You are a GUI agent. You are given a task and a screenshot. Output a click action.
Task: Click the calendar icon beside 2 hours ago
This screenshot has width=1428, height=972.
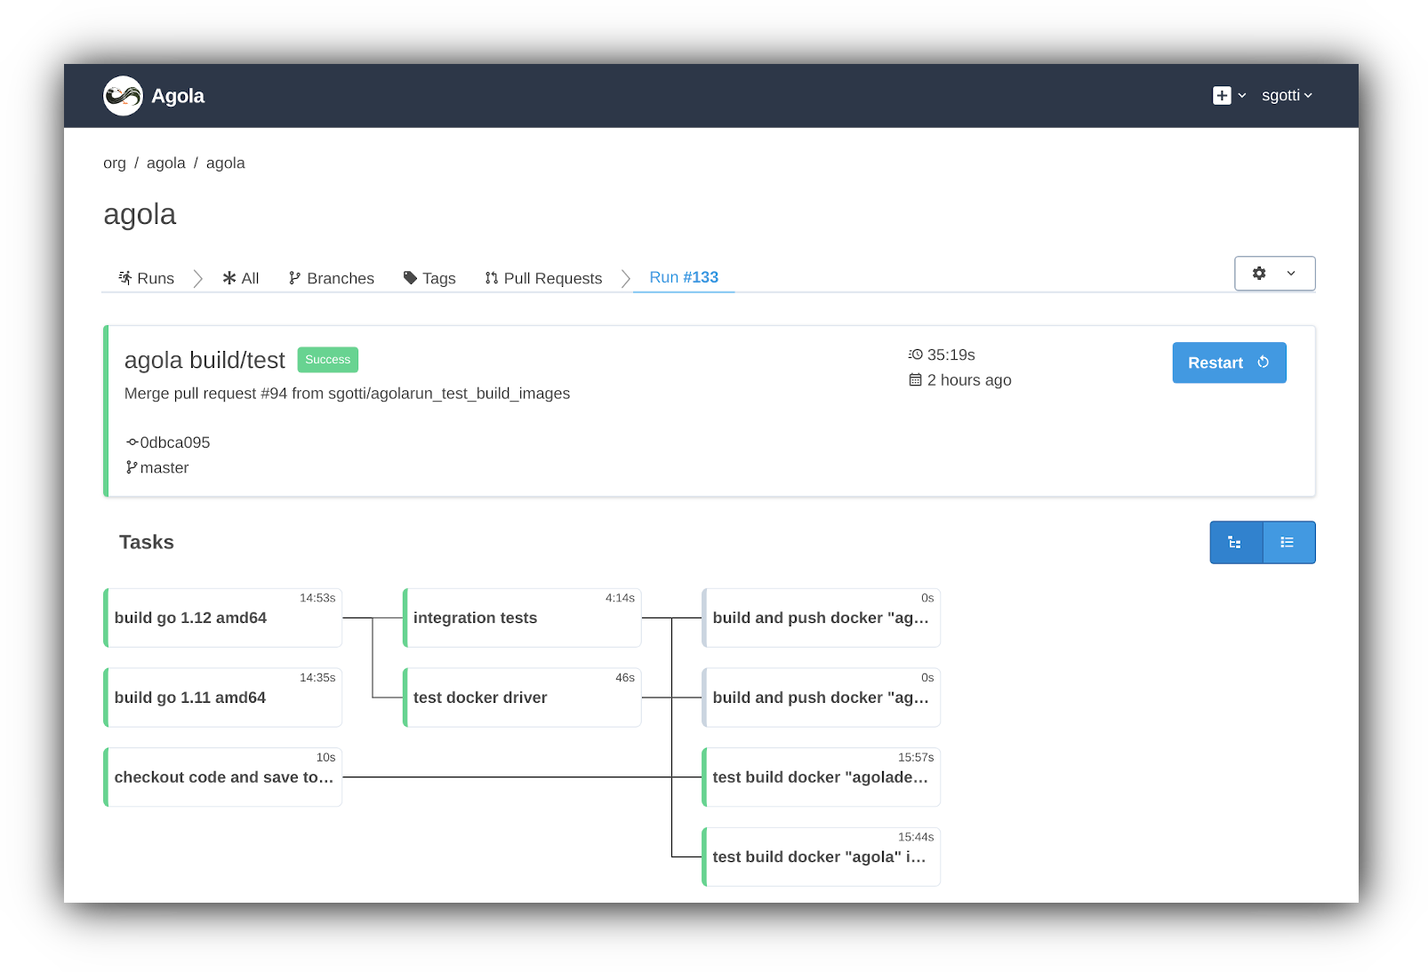[x=915, y=380]
